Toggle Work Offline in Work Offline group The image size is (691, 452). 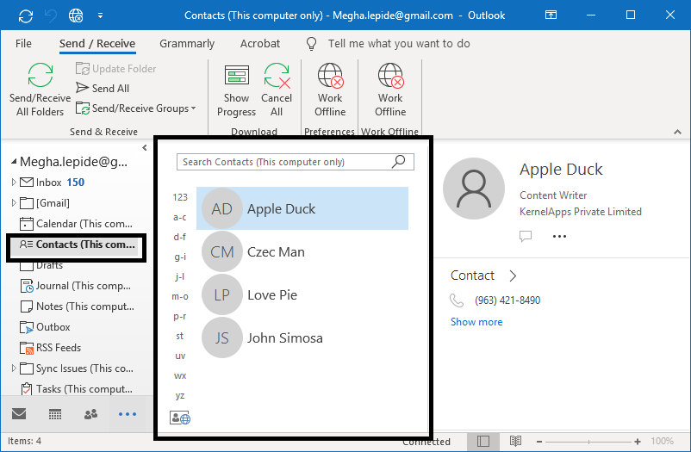coord(390,90)
